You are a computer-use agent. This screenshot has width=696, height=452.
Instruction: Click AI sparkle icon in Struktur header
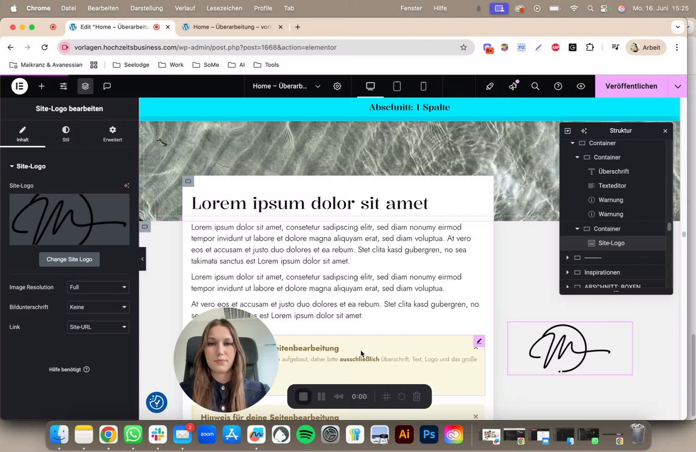[584, 131]
